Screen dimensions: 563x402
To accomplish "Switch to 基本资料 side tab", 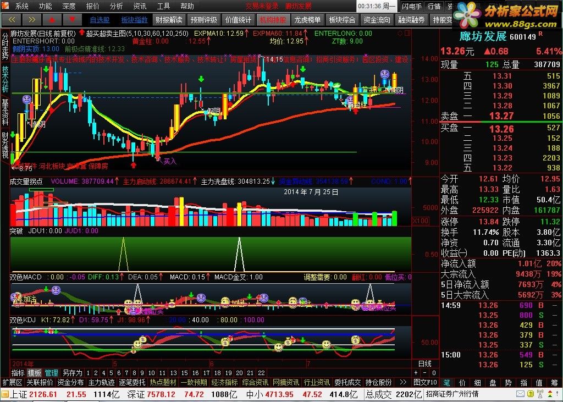I will [x=5, y=112].
